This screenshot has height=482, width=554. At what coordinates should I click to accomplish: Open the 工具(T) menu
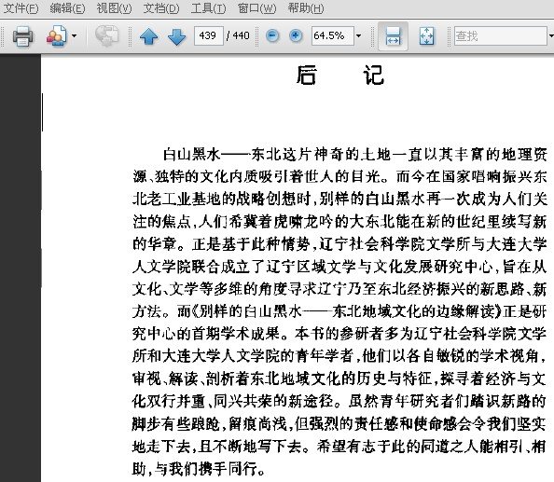click(x=208, y=7)
